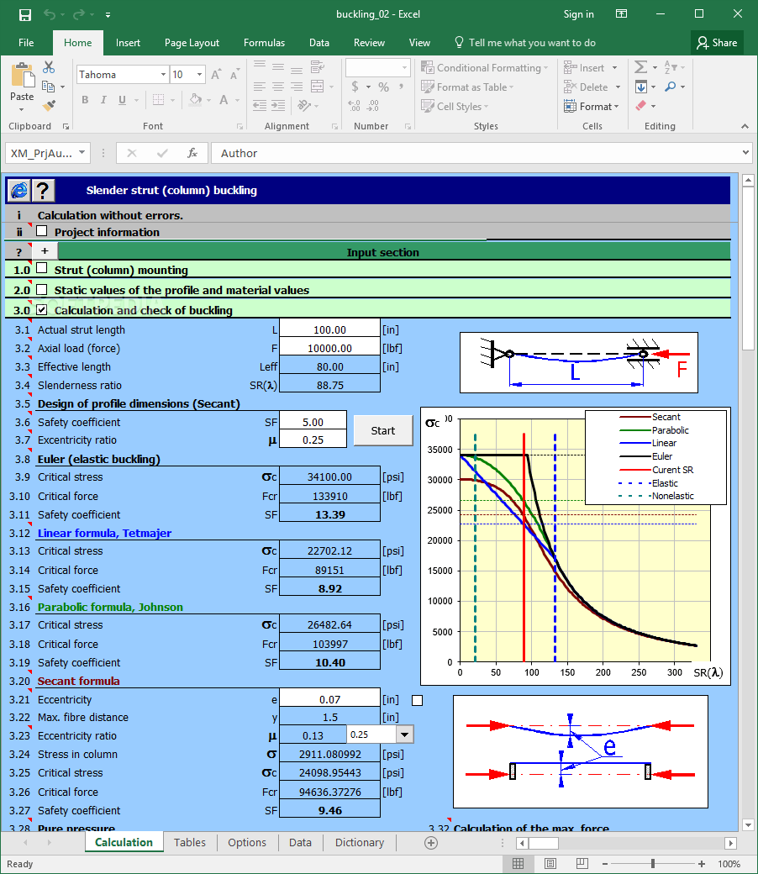
Task: Toggle Bold formatting
Action: [85, 100]
